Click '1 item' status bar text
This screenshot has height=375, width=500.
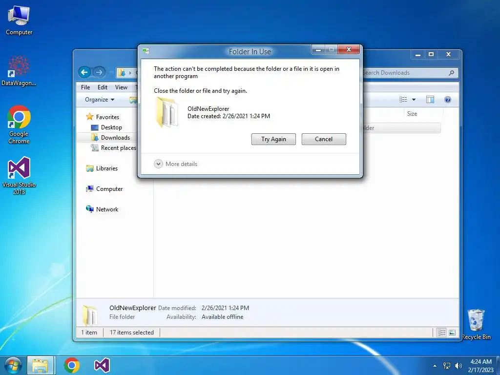[x=89, y=332]
